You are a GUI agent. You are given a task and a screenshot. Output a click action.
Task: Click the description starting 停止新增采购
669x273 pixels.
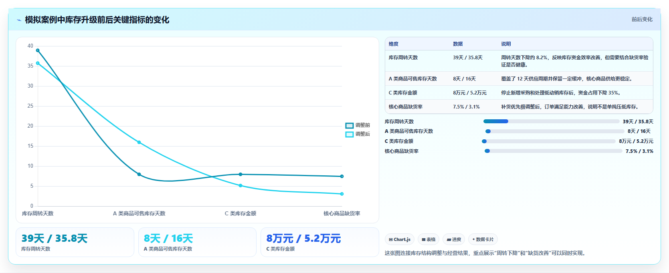(561, 93)
